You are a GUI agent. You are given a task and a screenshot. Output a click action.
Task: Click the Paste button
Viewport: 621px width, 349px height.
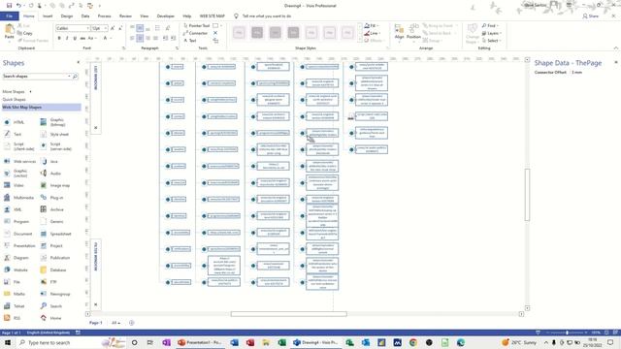click(9, 32)
